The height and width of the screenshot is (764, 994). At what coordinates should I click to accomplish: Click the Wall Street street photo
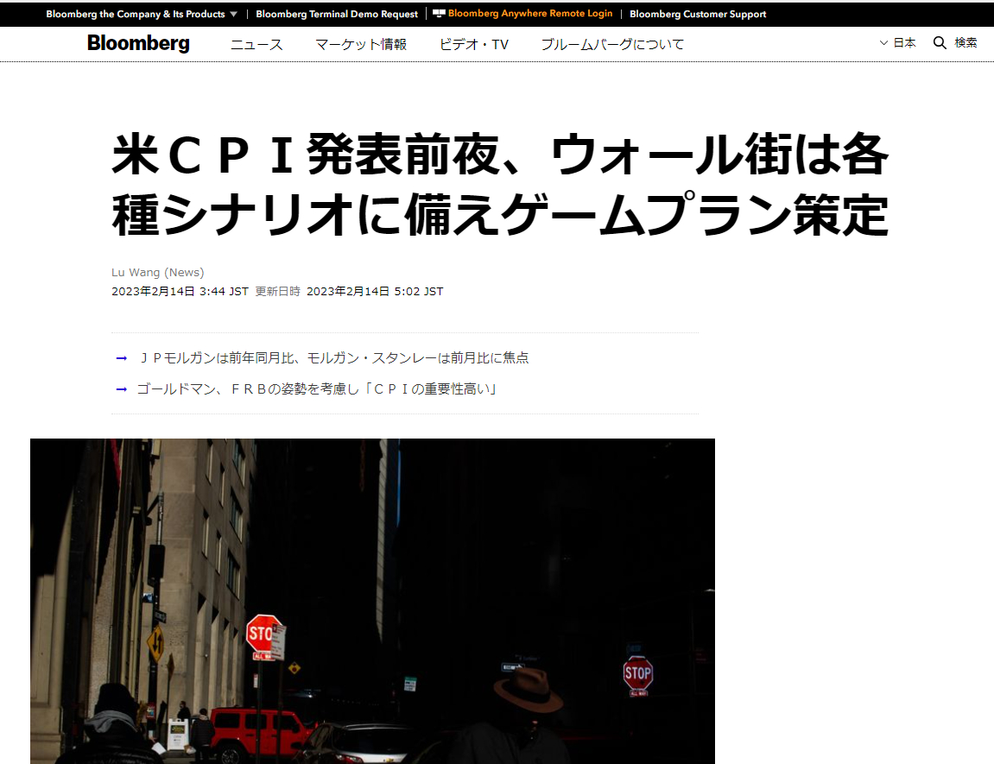pyautogui.click(x=373, y=601)
